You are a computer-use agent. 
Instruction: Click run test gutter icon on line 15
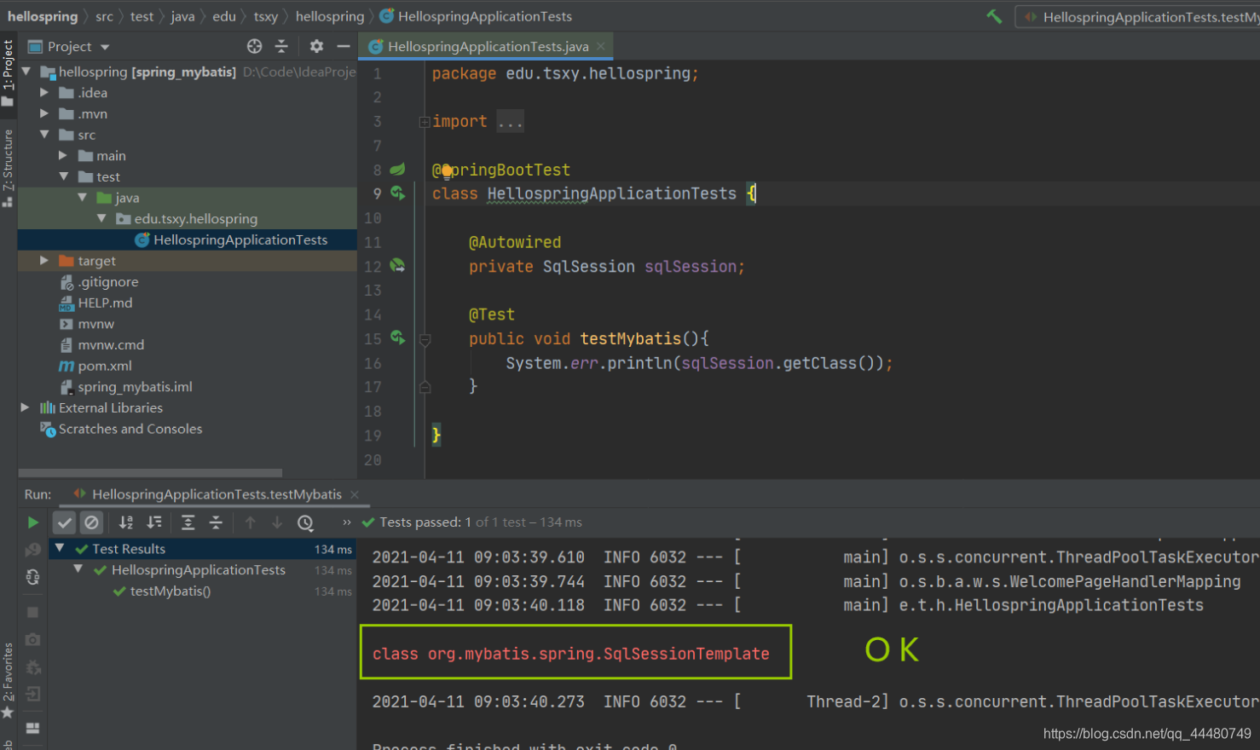pos(397,338)
